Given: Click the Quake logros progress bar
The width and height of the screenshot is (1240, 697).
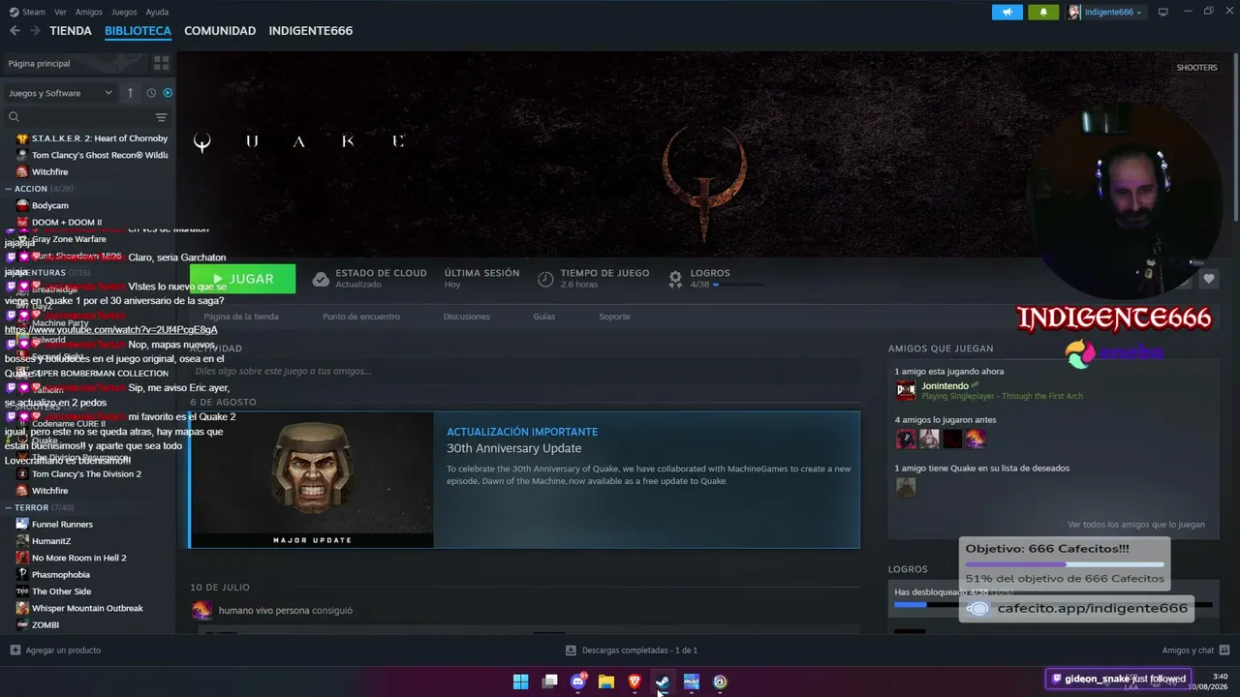Looking at the screenshot, I should coord(738,285).
